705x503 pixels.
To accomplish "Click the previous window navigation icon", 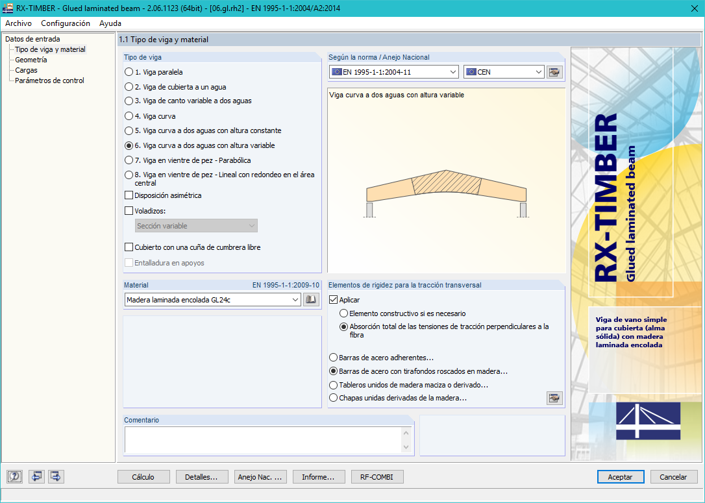I will point(36,476).
